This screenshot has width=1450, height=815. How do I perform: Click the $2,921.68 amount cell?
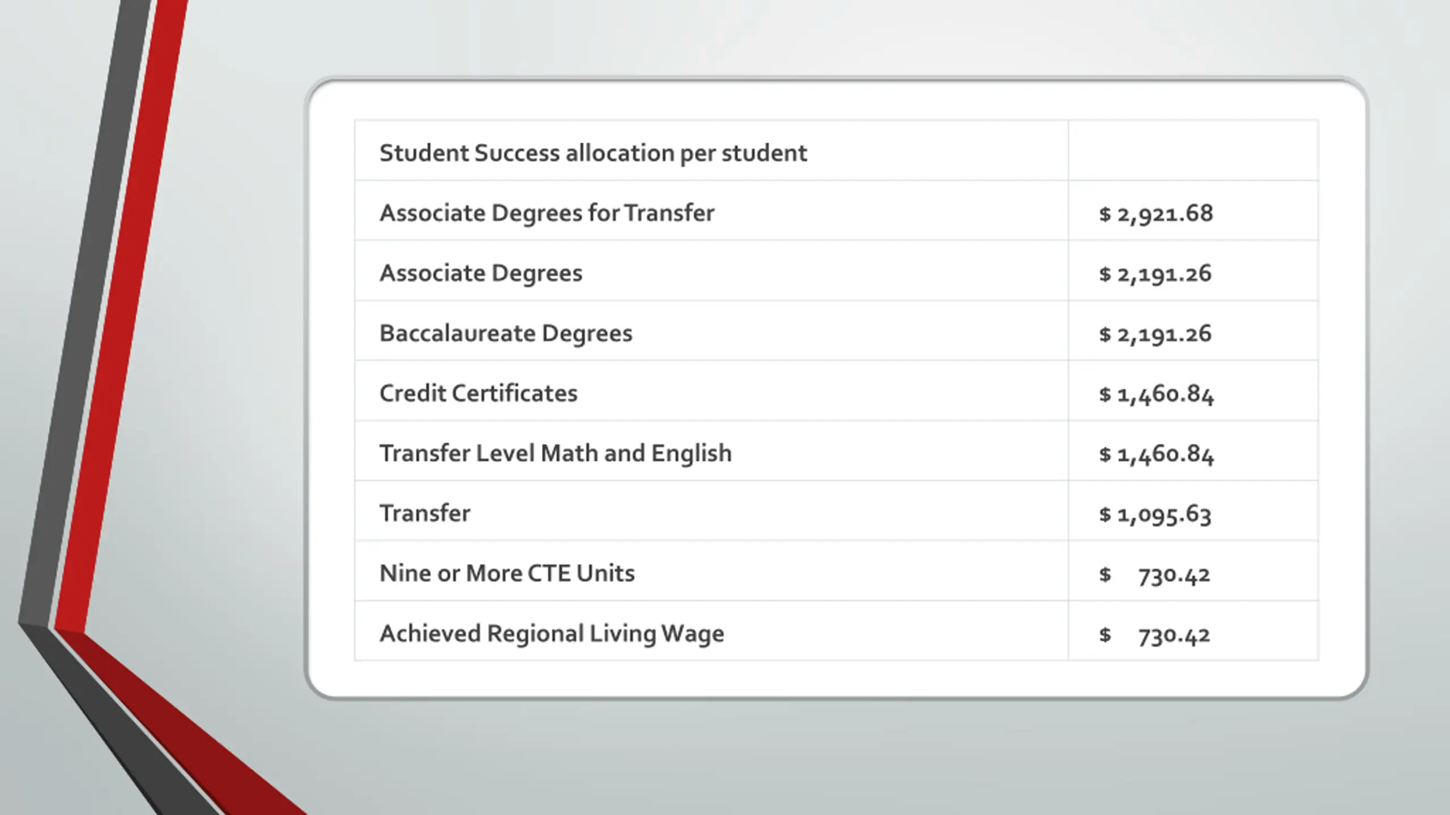pos(1156,213)
